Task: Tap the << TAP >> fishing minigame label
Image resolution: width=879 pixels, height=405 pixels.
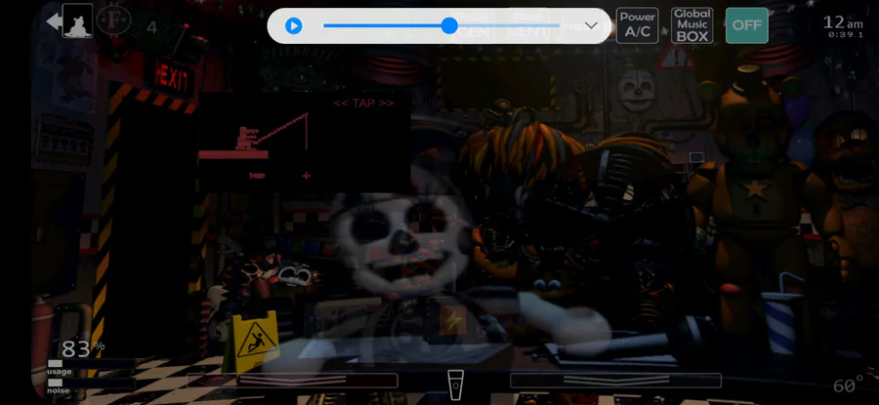Action: click(x=363, y=103)
